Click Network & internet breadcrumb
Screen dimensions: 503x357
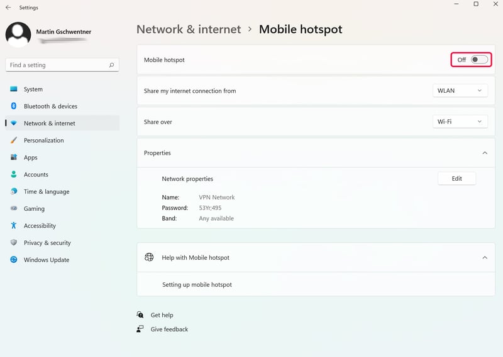[189, 29]
